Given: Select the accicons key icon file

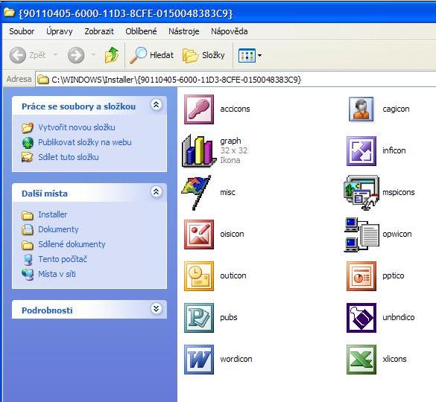Looking at the screenshot, I should (x=198, y=109).
